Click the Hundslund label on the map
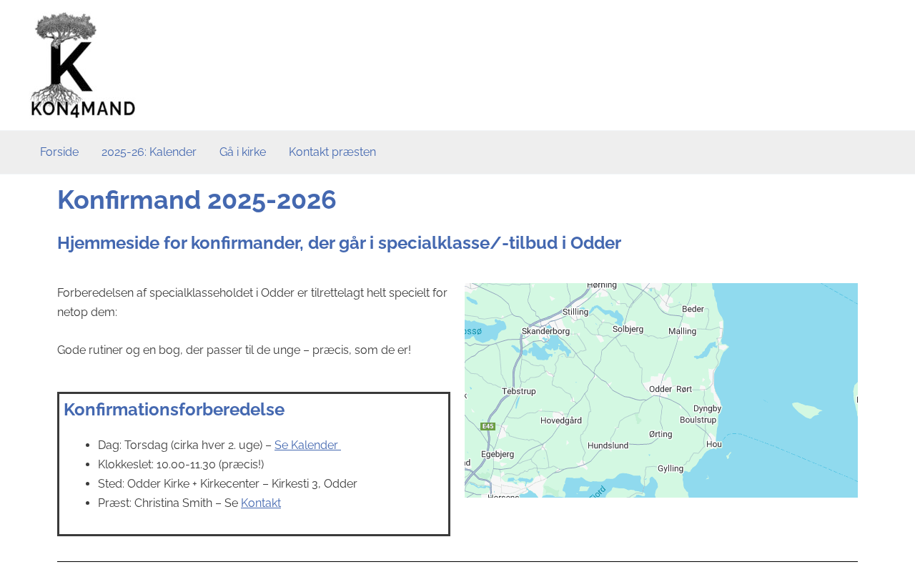The image size is (915, 572). [608, 445]
